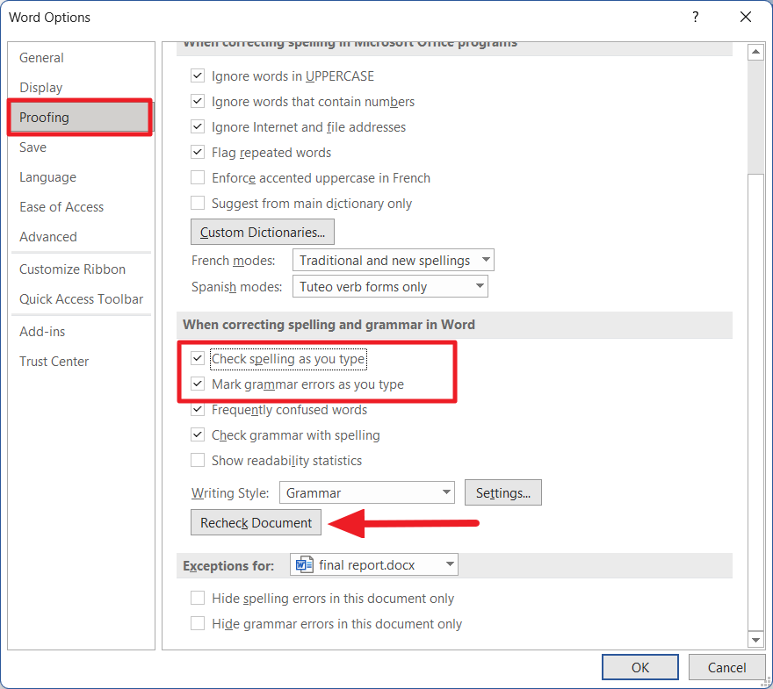
Task: Enable "Enforce accented uppercase in French"
Action: (198, 177)
